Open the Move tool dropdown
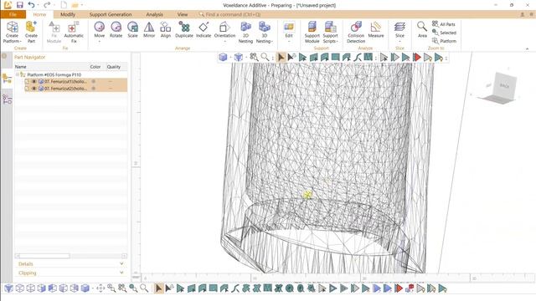Screen dimensions: 536x301 (99, 41)
